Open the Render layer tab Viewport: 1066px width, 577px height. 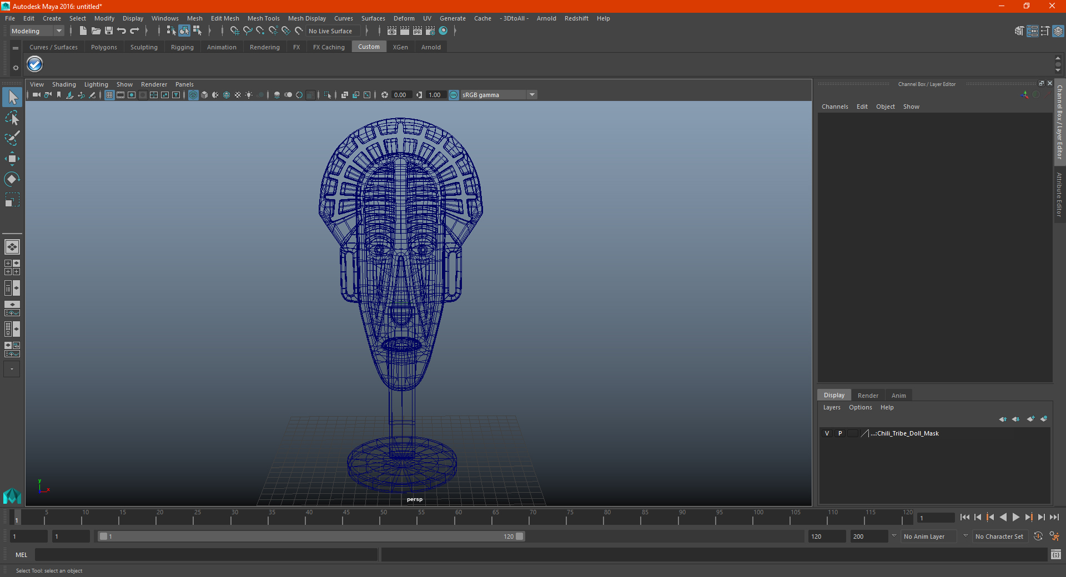(x=868, y=396)
